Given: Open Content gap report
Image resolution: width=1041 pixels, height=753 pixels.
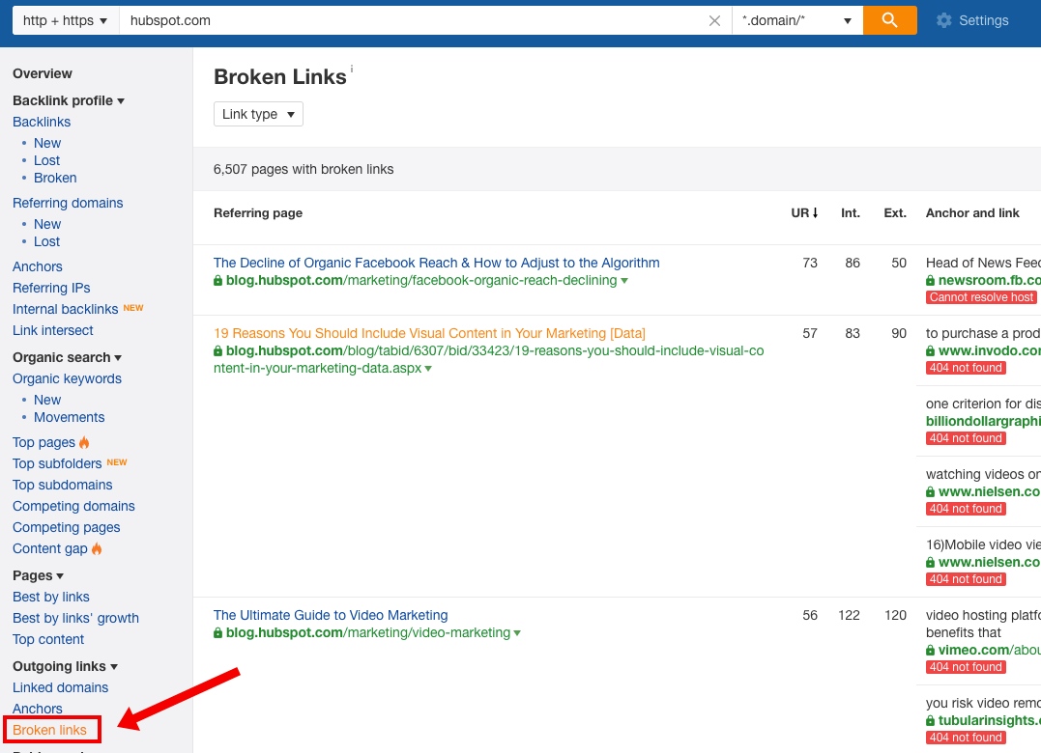Looking at the screenshot, I should click(50, 548).
